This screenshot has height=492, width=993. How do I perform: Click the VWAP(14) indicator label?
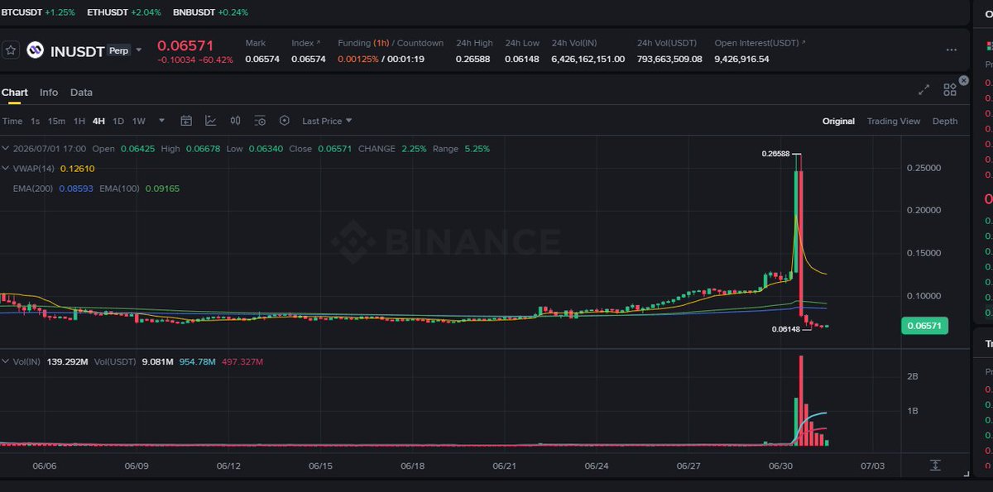click(35, 169)
